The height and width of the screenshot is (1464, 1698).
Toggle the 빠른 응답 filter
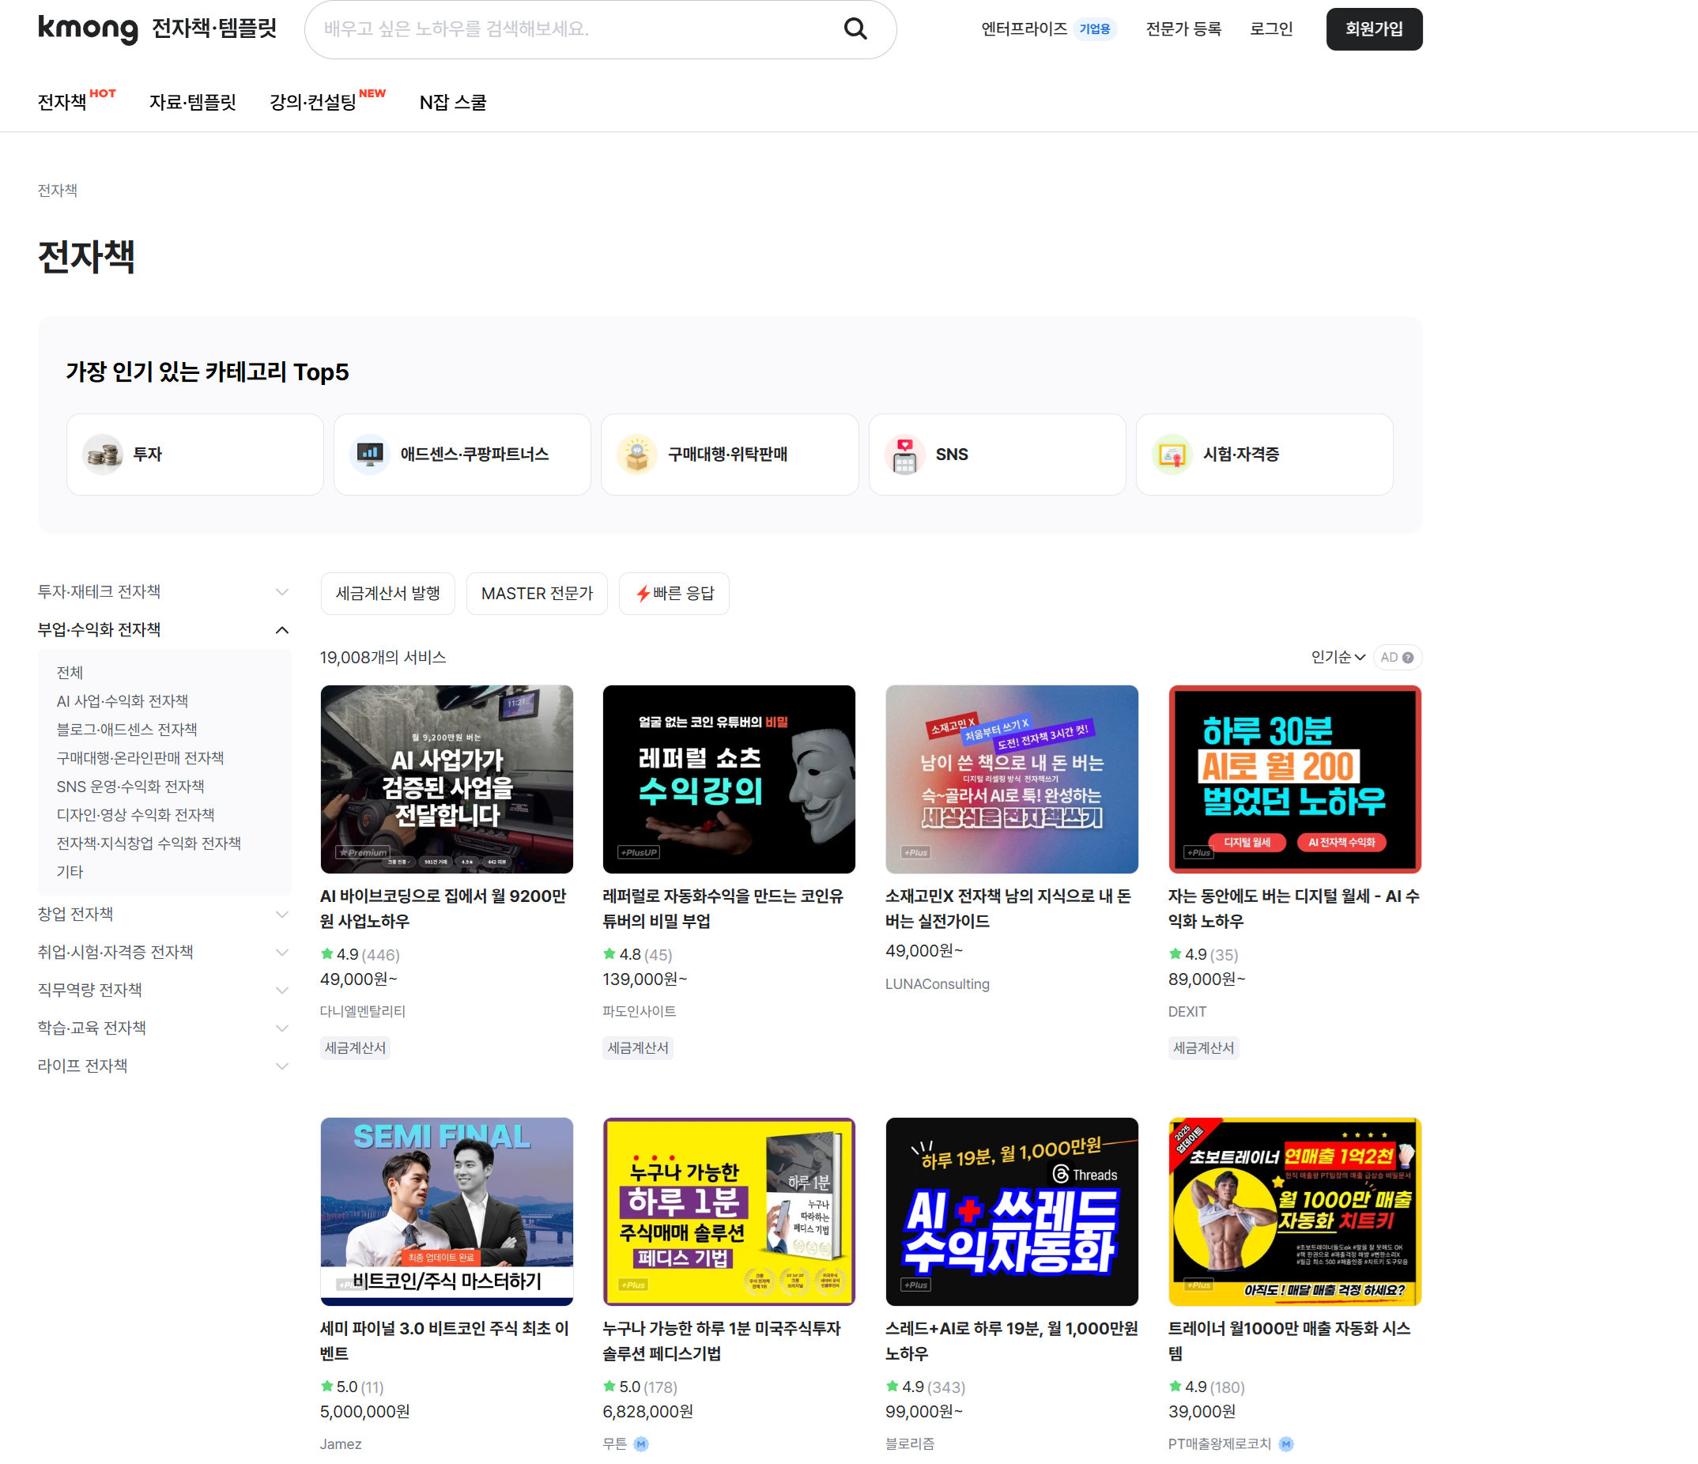pyautogui.click(x=674, y=594)
